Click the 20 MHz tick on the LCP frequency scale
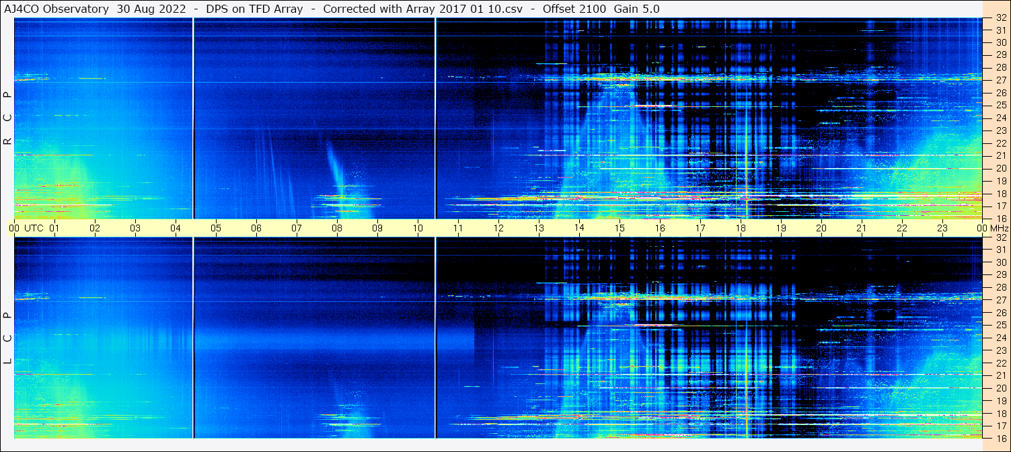The image size is (1011, 452). click(x=1001, y=387)
